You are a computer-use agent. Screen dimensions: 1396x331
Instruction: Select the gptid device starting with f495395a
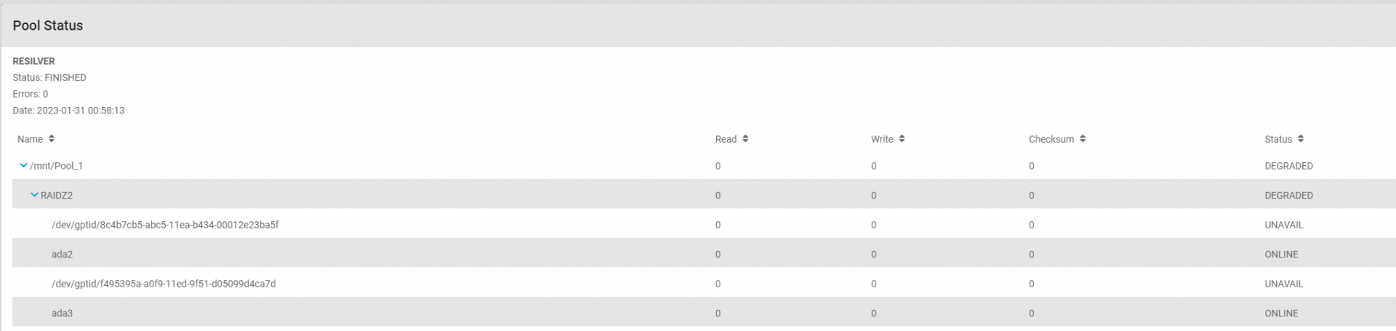pos(164,284)
